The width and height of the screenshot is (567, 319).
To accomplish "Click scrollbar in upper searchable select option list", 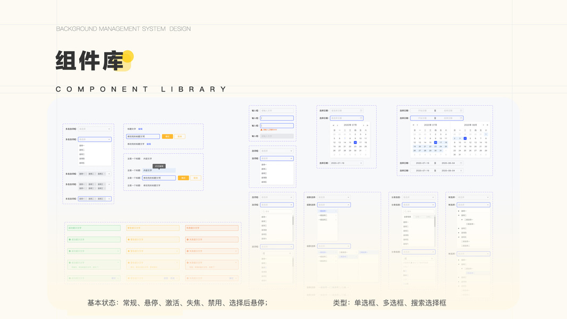I will [x=293, y=220].
